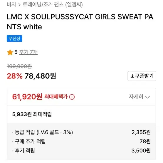Click the blue 무진장 badge

(x=14, y=38)
